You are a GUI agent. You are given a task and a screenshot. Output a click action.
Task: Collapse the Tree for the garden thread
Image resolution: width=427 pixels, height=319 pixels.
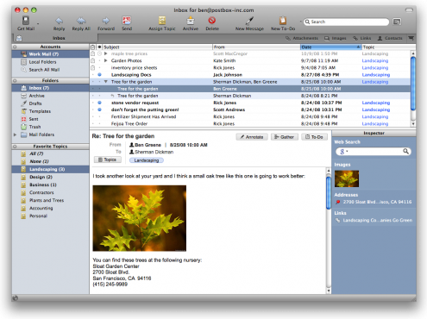(x=106, y=82)
